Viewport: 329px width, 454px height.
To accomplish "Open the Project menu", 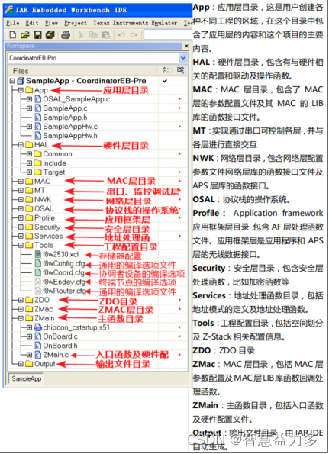I will pos(76,23).
